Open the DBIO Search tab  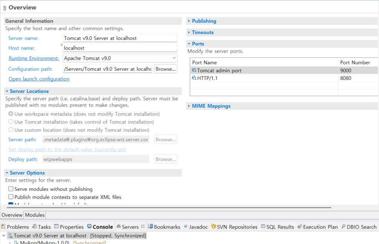click(x=359, y=227)
